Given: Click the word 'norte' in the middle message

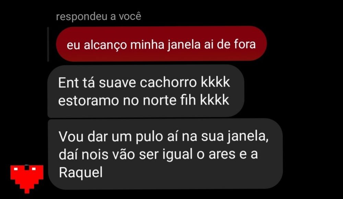Looking at the screenshot, I should (x=159, y=101).
